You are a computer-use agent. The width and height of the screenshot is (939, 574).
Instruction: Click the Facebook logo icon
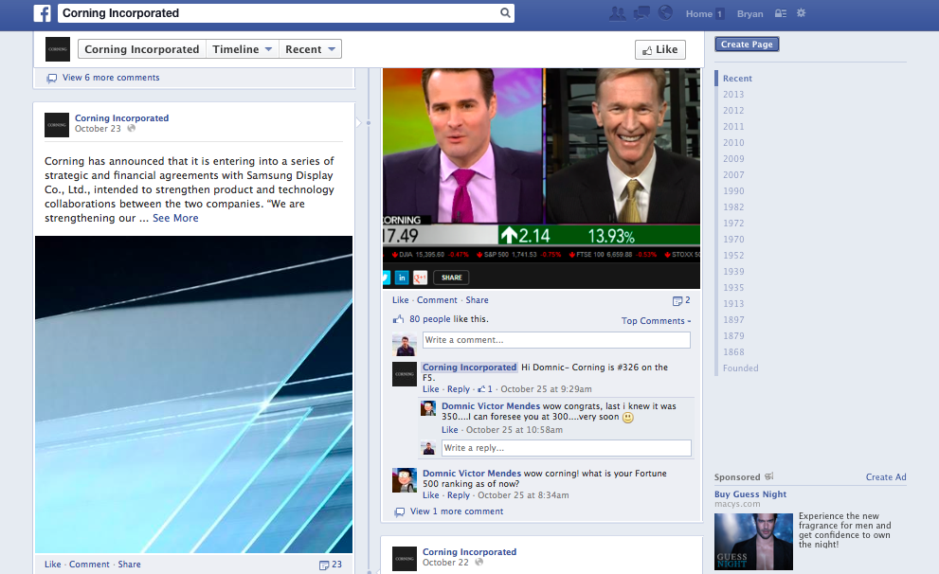click(x=42, y=13)
